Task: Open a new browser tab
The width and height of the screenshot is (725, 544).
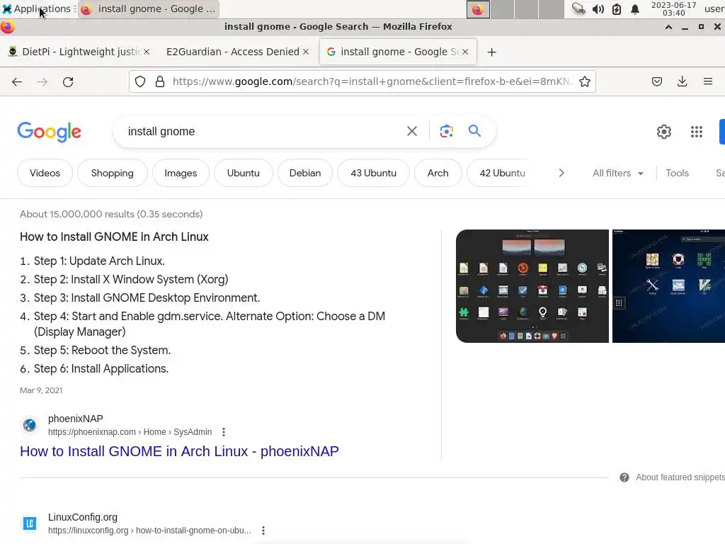Action: 491,52
